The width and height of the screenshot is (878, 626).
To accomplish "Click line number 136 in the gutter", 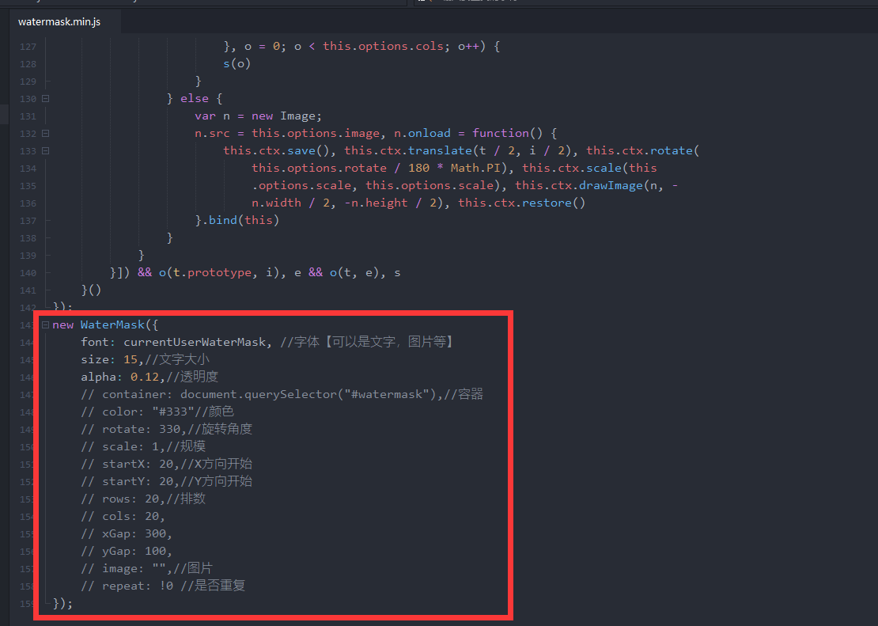I will 28,203.
